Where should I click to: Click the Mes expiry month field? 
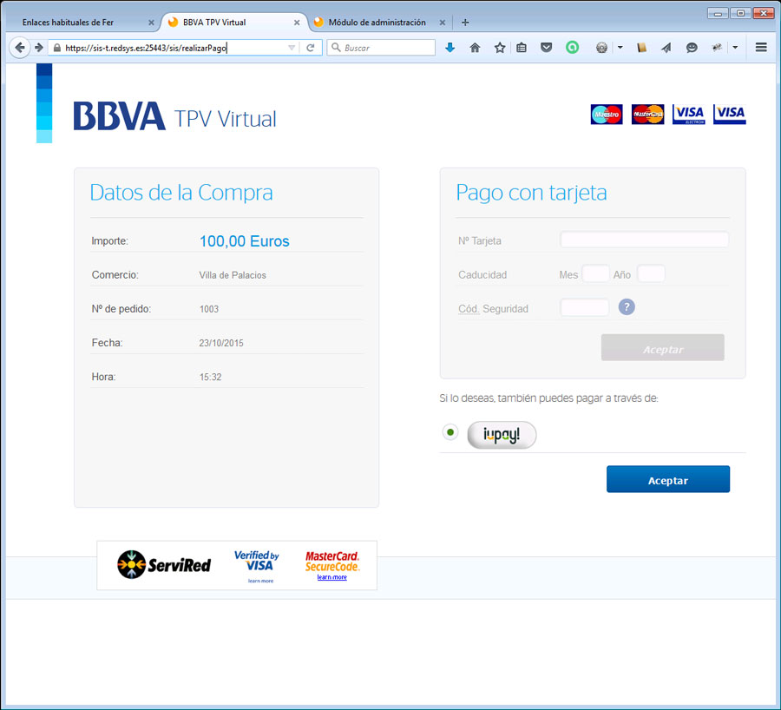pyautogui.click(x=595, y=274)
